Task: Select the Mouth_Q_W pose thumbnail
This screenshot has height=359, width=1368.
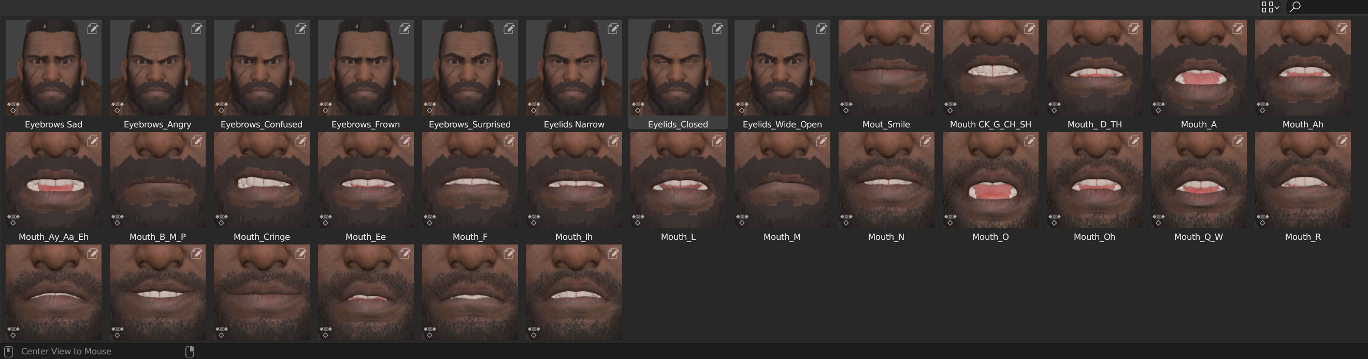Action: click(1198, 181)
